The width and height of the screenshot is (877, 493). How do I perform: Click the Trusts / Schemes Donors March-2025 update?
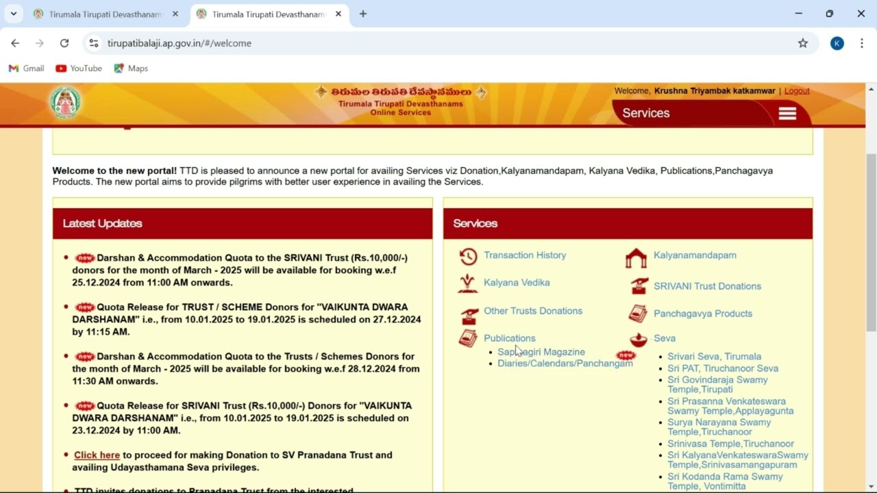246,369
